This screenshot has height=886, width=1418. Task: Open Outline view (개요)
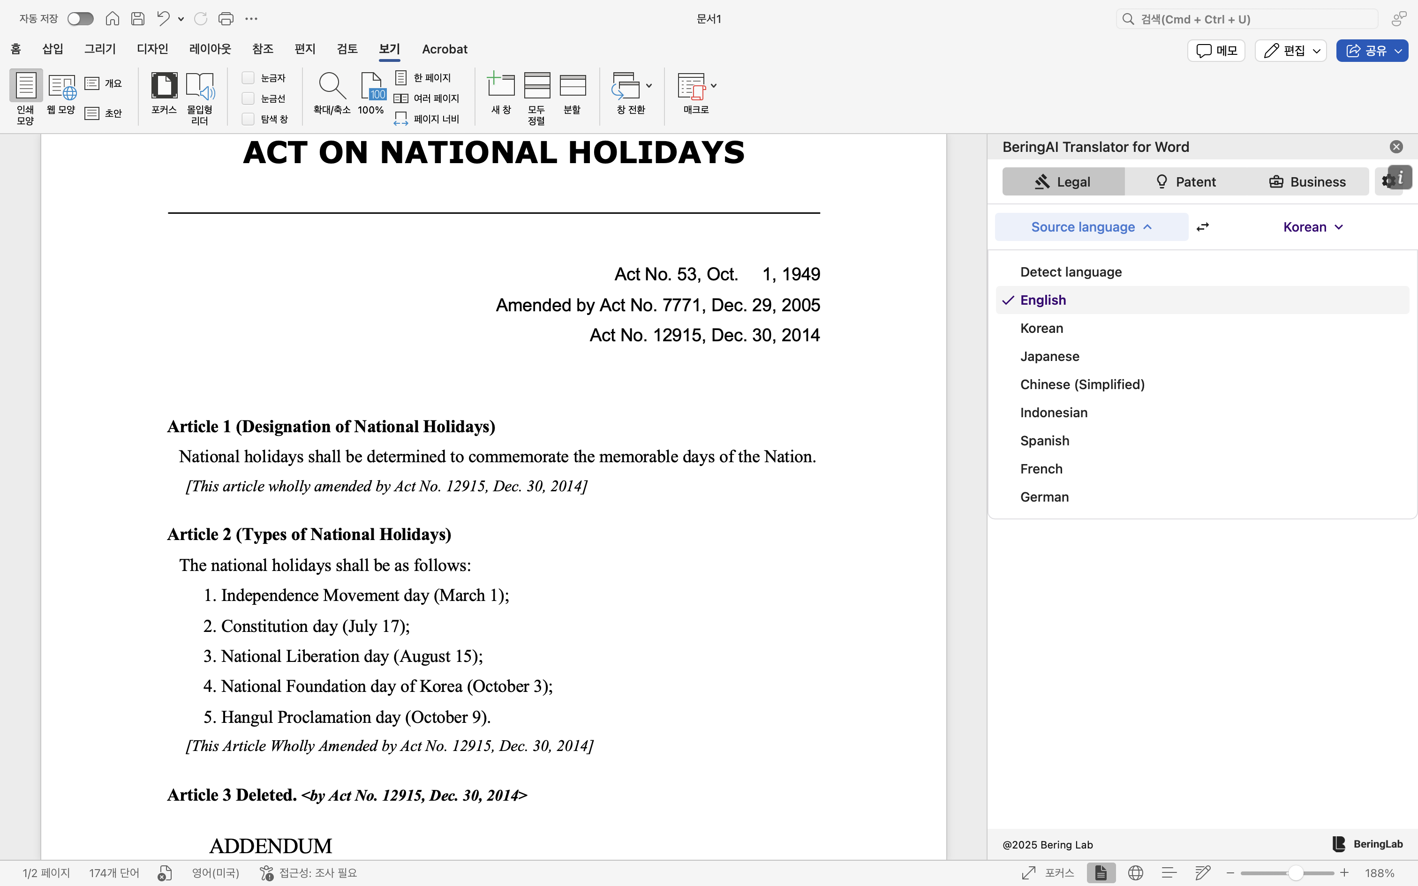pos(103,83)
